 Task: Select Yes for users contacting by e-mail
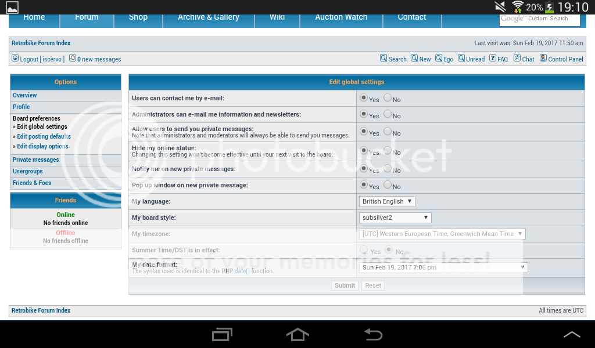[x=364, y=98]
